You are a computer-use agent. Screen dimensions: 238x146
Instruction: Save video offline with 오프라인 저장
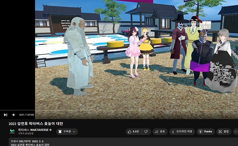click(182, 131)
